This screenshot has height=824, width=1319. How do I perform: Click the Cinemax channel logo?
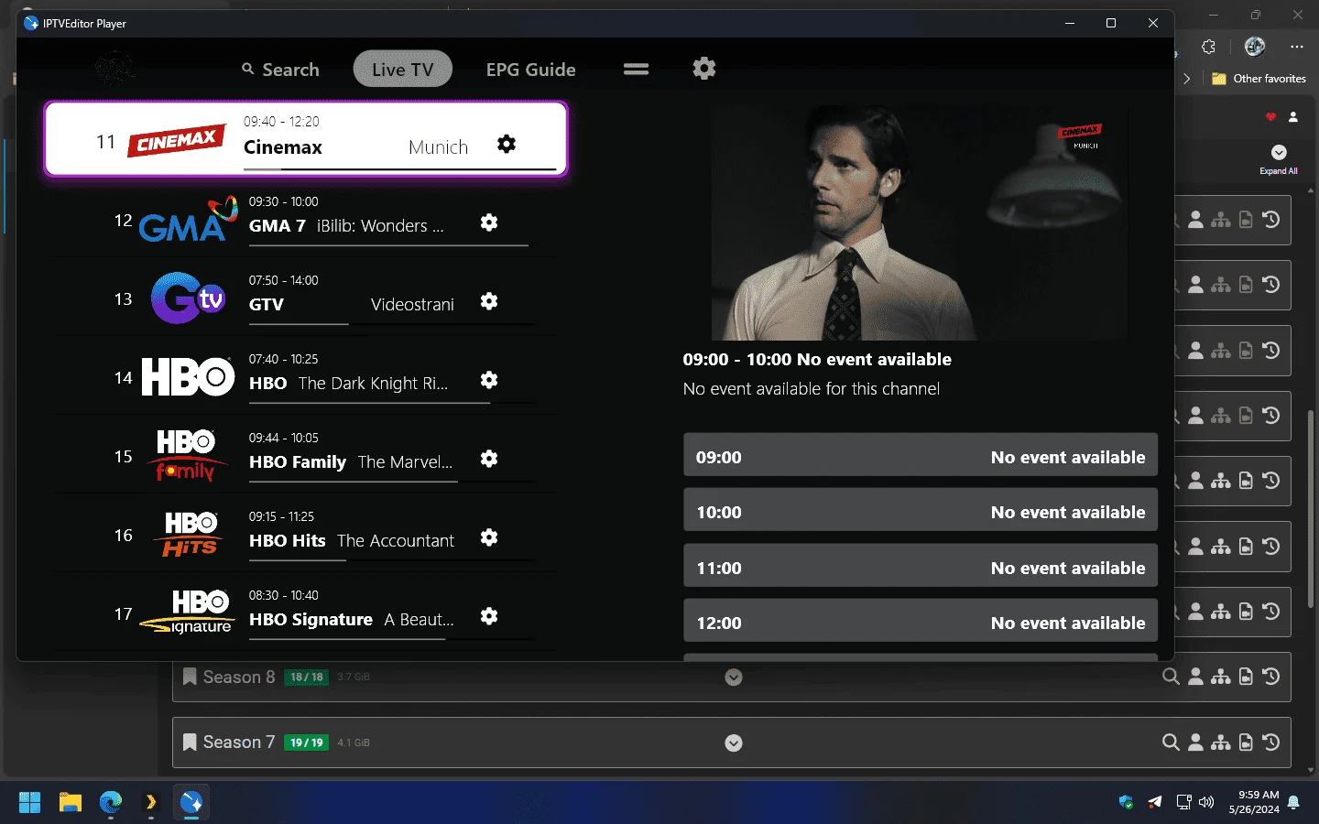[177, 141]
